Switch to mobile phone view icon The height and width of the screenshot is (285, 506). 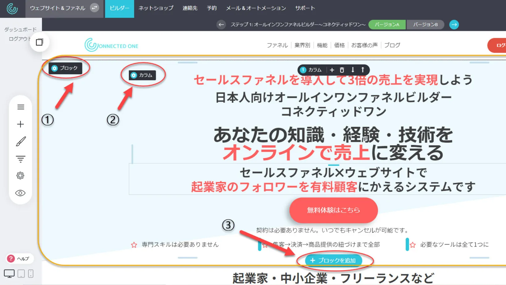pyautogui.click(x=31, y=274)
